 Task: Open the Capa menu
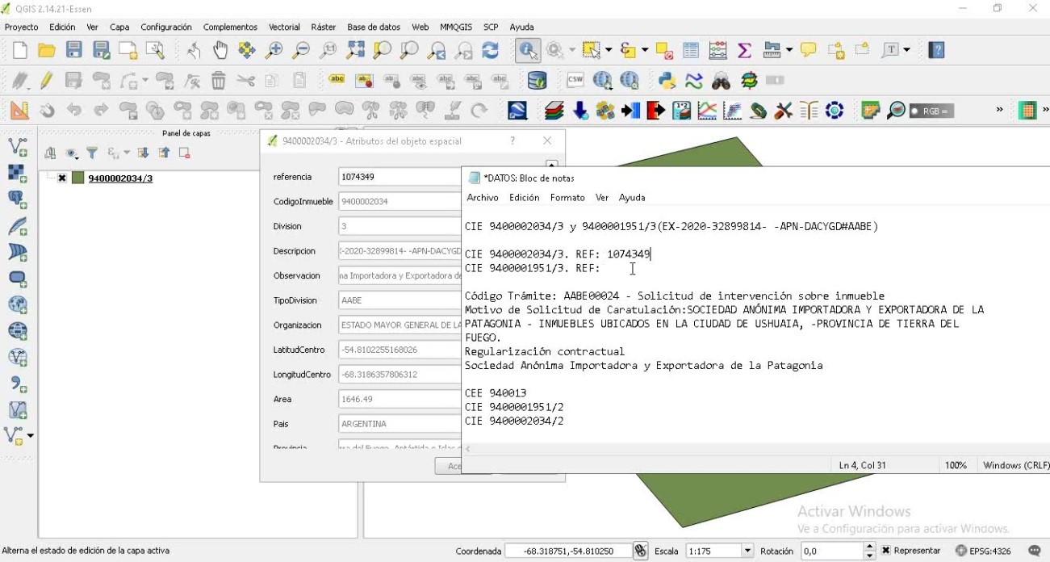pos(119,27)
